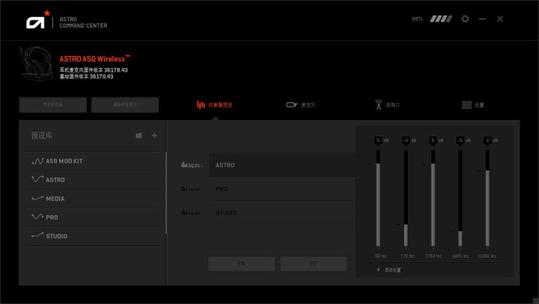
Task: Click the folder icon in preset library
Action: (138, 136)
